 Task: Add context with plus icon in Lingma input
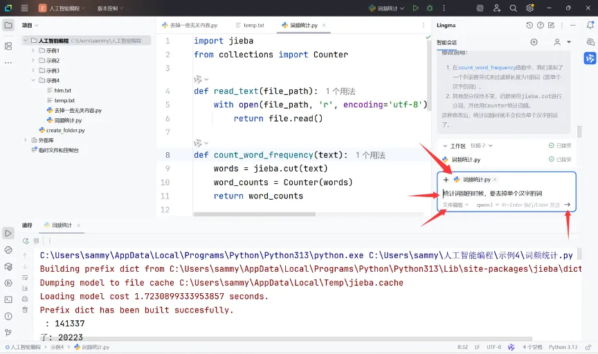(x=446, y=180)
